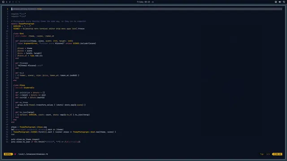
Task: Click the include Enumerable line
Action: (25, 88)
